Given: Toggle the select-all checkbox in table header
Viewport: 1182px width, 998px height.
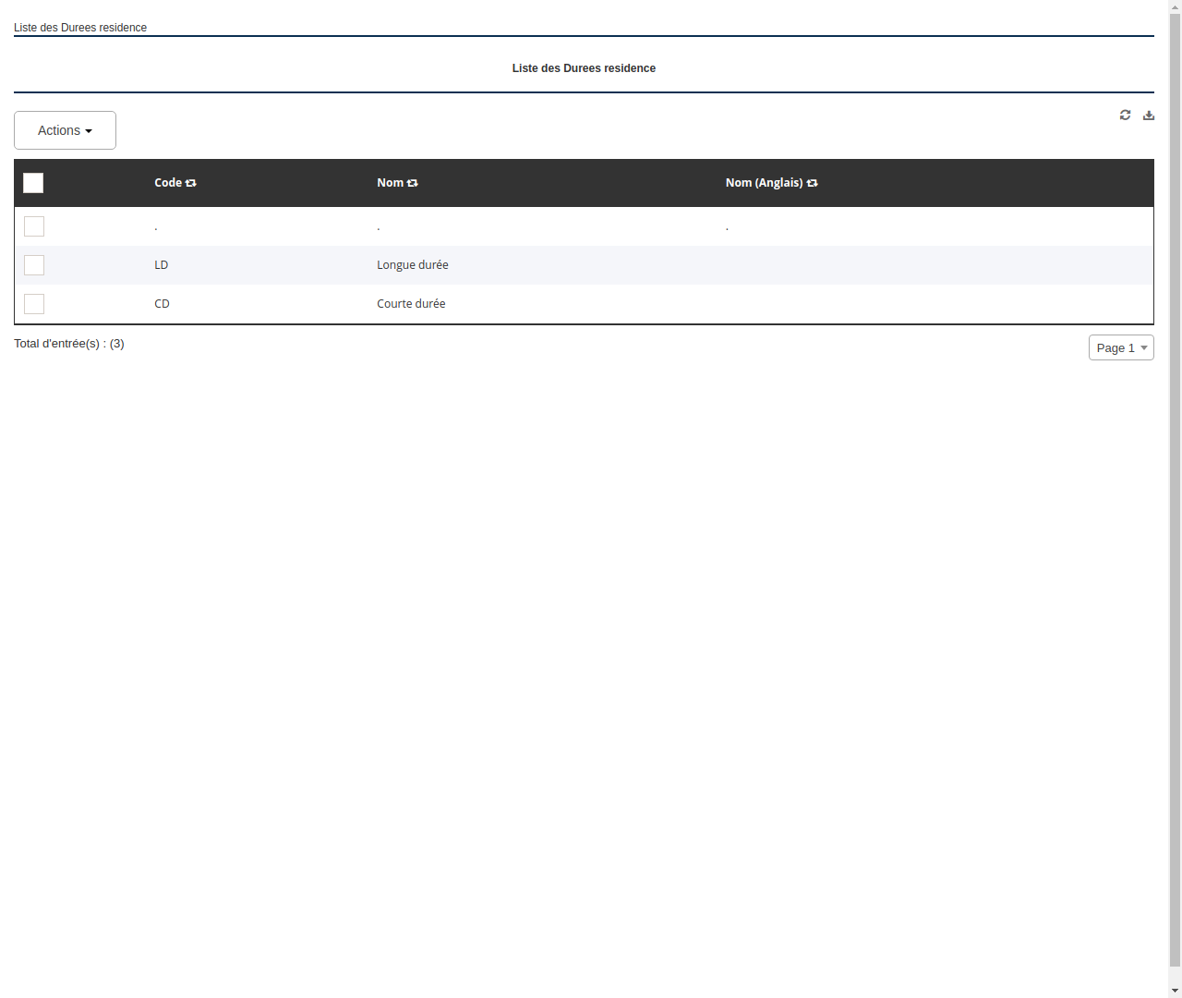Looking at the screenshot, I should tap(33, 183).
